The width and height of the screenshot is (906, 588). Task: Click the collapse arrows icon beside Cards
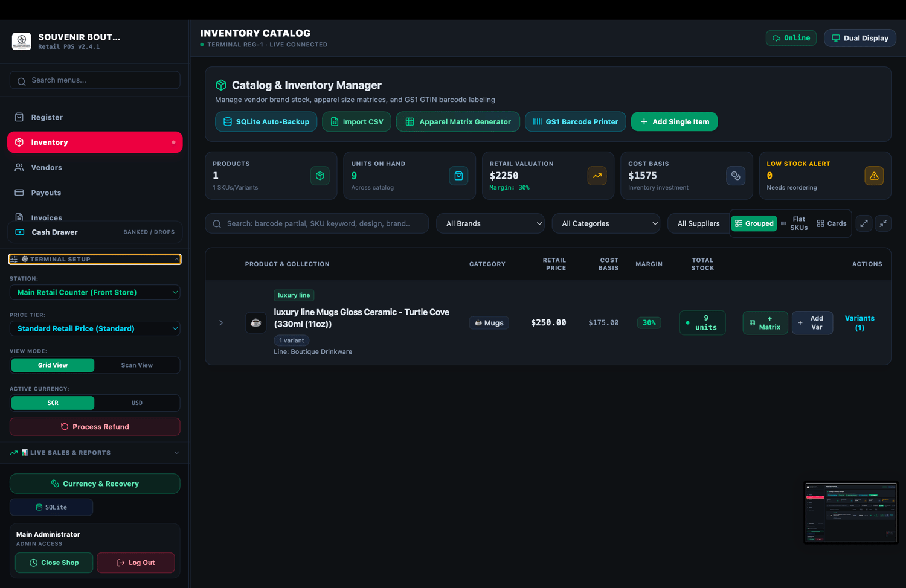(883, 223)
